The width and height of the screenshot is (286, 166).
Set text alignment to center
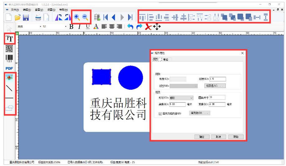coord(112,27)
